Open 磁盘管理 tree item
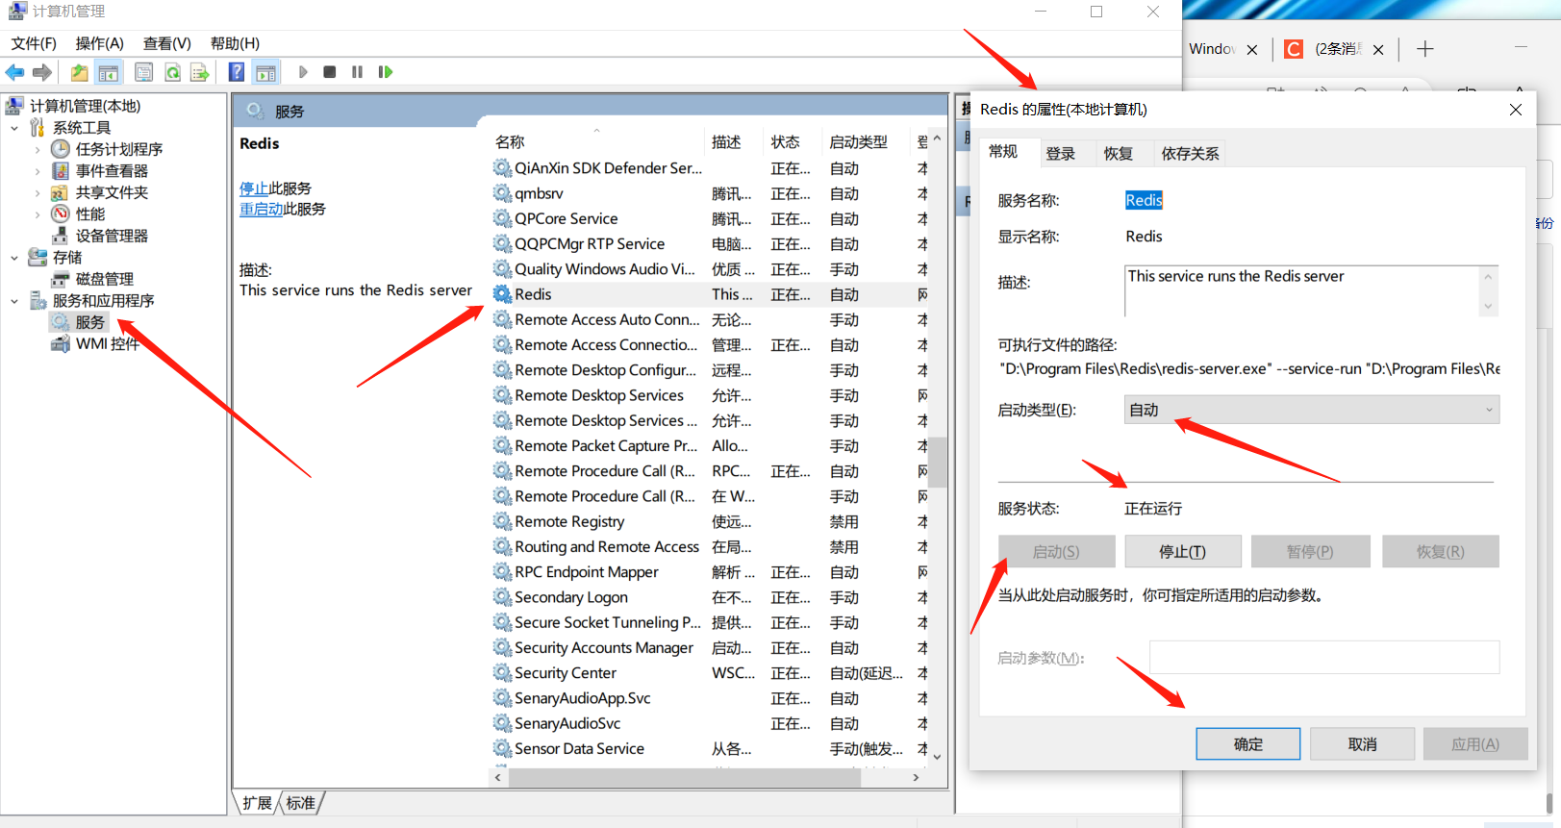This screenshot has width=1561, height=828. 105,279
